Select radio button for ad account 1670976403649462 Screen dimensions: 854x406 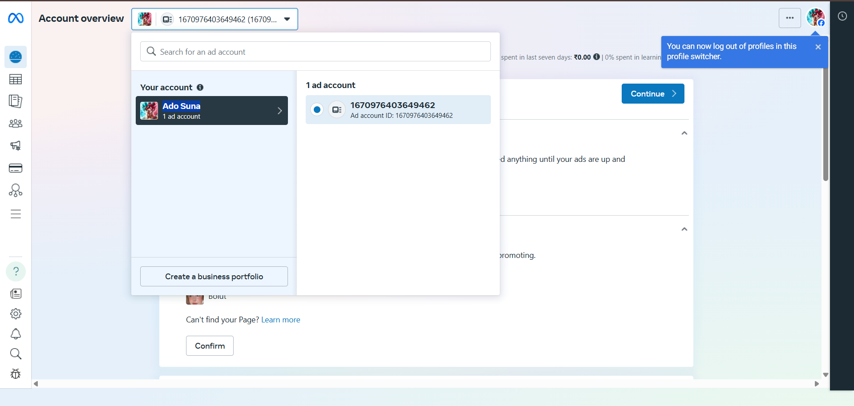click(317, 109)
